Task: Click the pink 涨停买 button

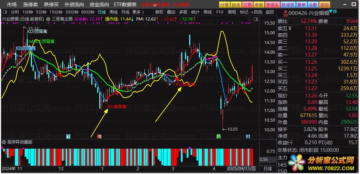Action: click(x=272, y=5)
